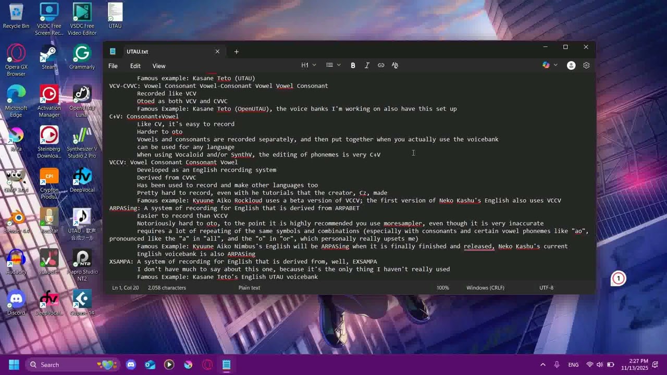Open Steinberg Download Assistant shortcut
Viewport: 667px width, 375px height.
click(49, 142)
